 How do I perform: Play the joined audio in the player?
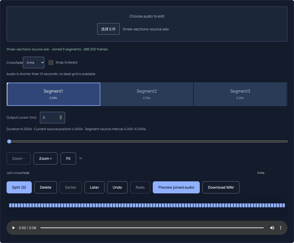click(x=13, y=228)
